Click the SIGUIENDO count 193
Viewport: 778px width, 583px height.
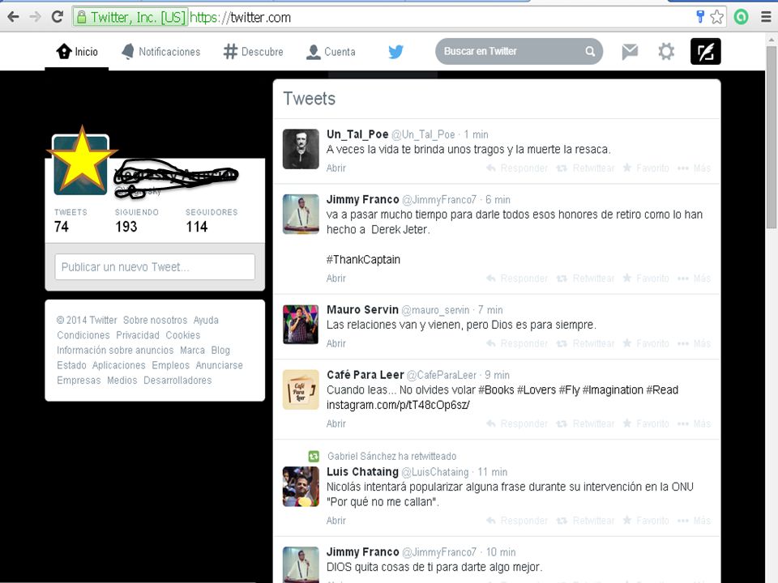(x=126, y=227)
